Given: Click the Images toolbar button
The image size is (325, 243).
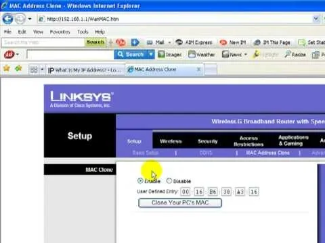Looking at the screenshot, I should [169, 55].
